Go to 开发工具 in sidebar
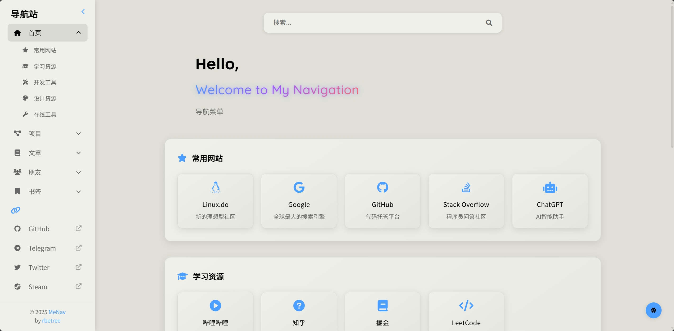This screenshot has height=331, width=674. tap(45, 82)
